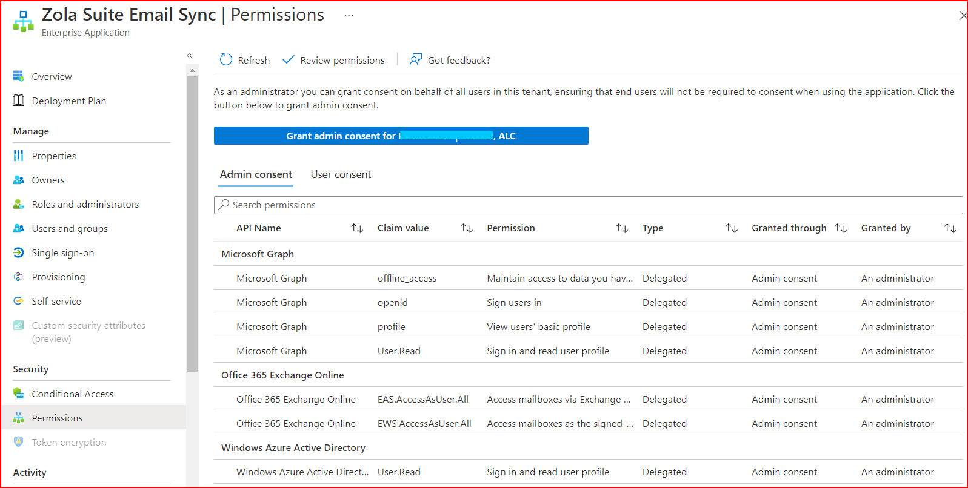Open the ellipsis more options menu

pyautogui.click(x=349, y=15)
